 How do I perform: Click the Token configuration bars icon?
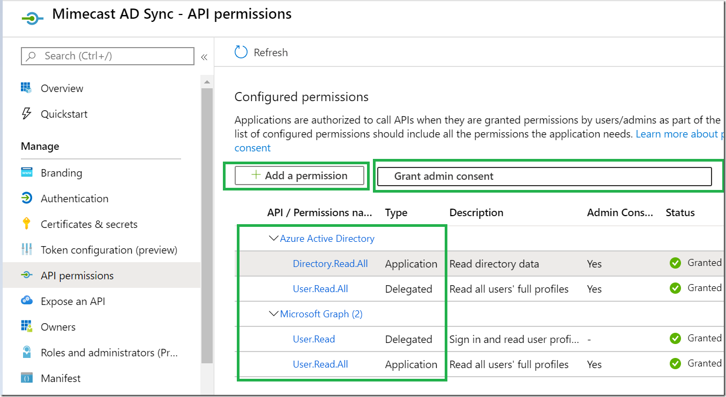point(26,249)
